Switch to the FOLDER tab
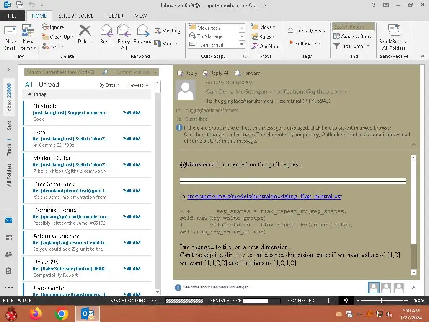This screenshot has width=429, height=322. [114, 16]
